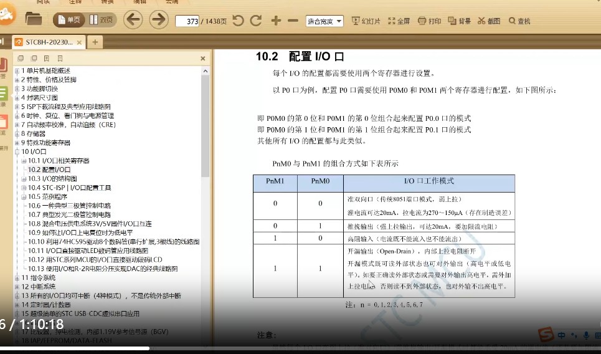Go to 10.6 一种典型三极管控制电路
Screen dimensions: 601x354
(69, 206)
